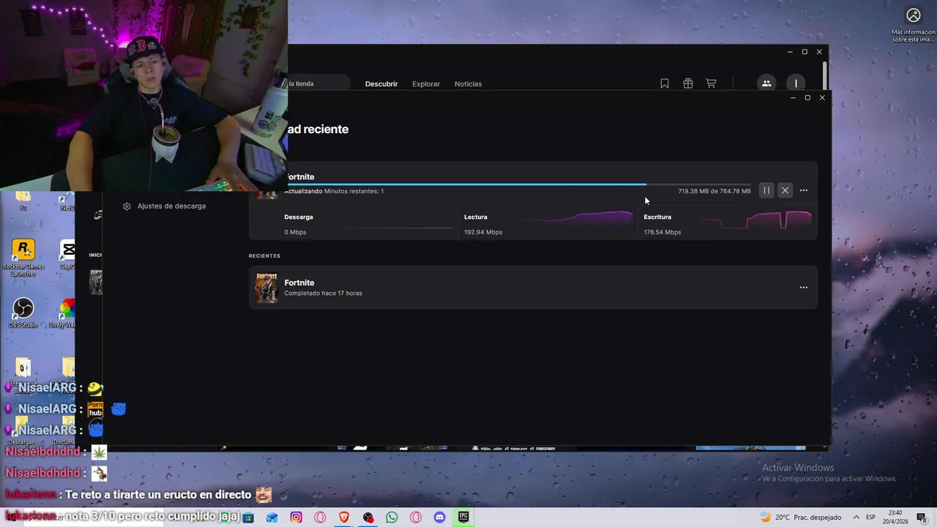937x527 pixels.
Task: Open the shopping cart in Epic store
Action: [x=711, y=83]
